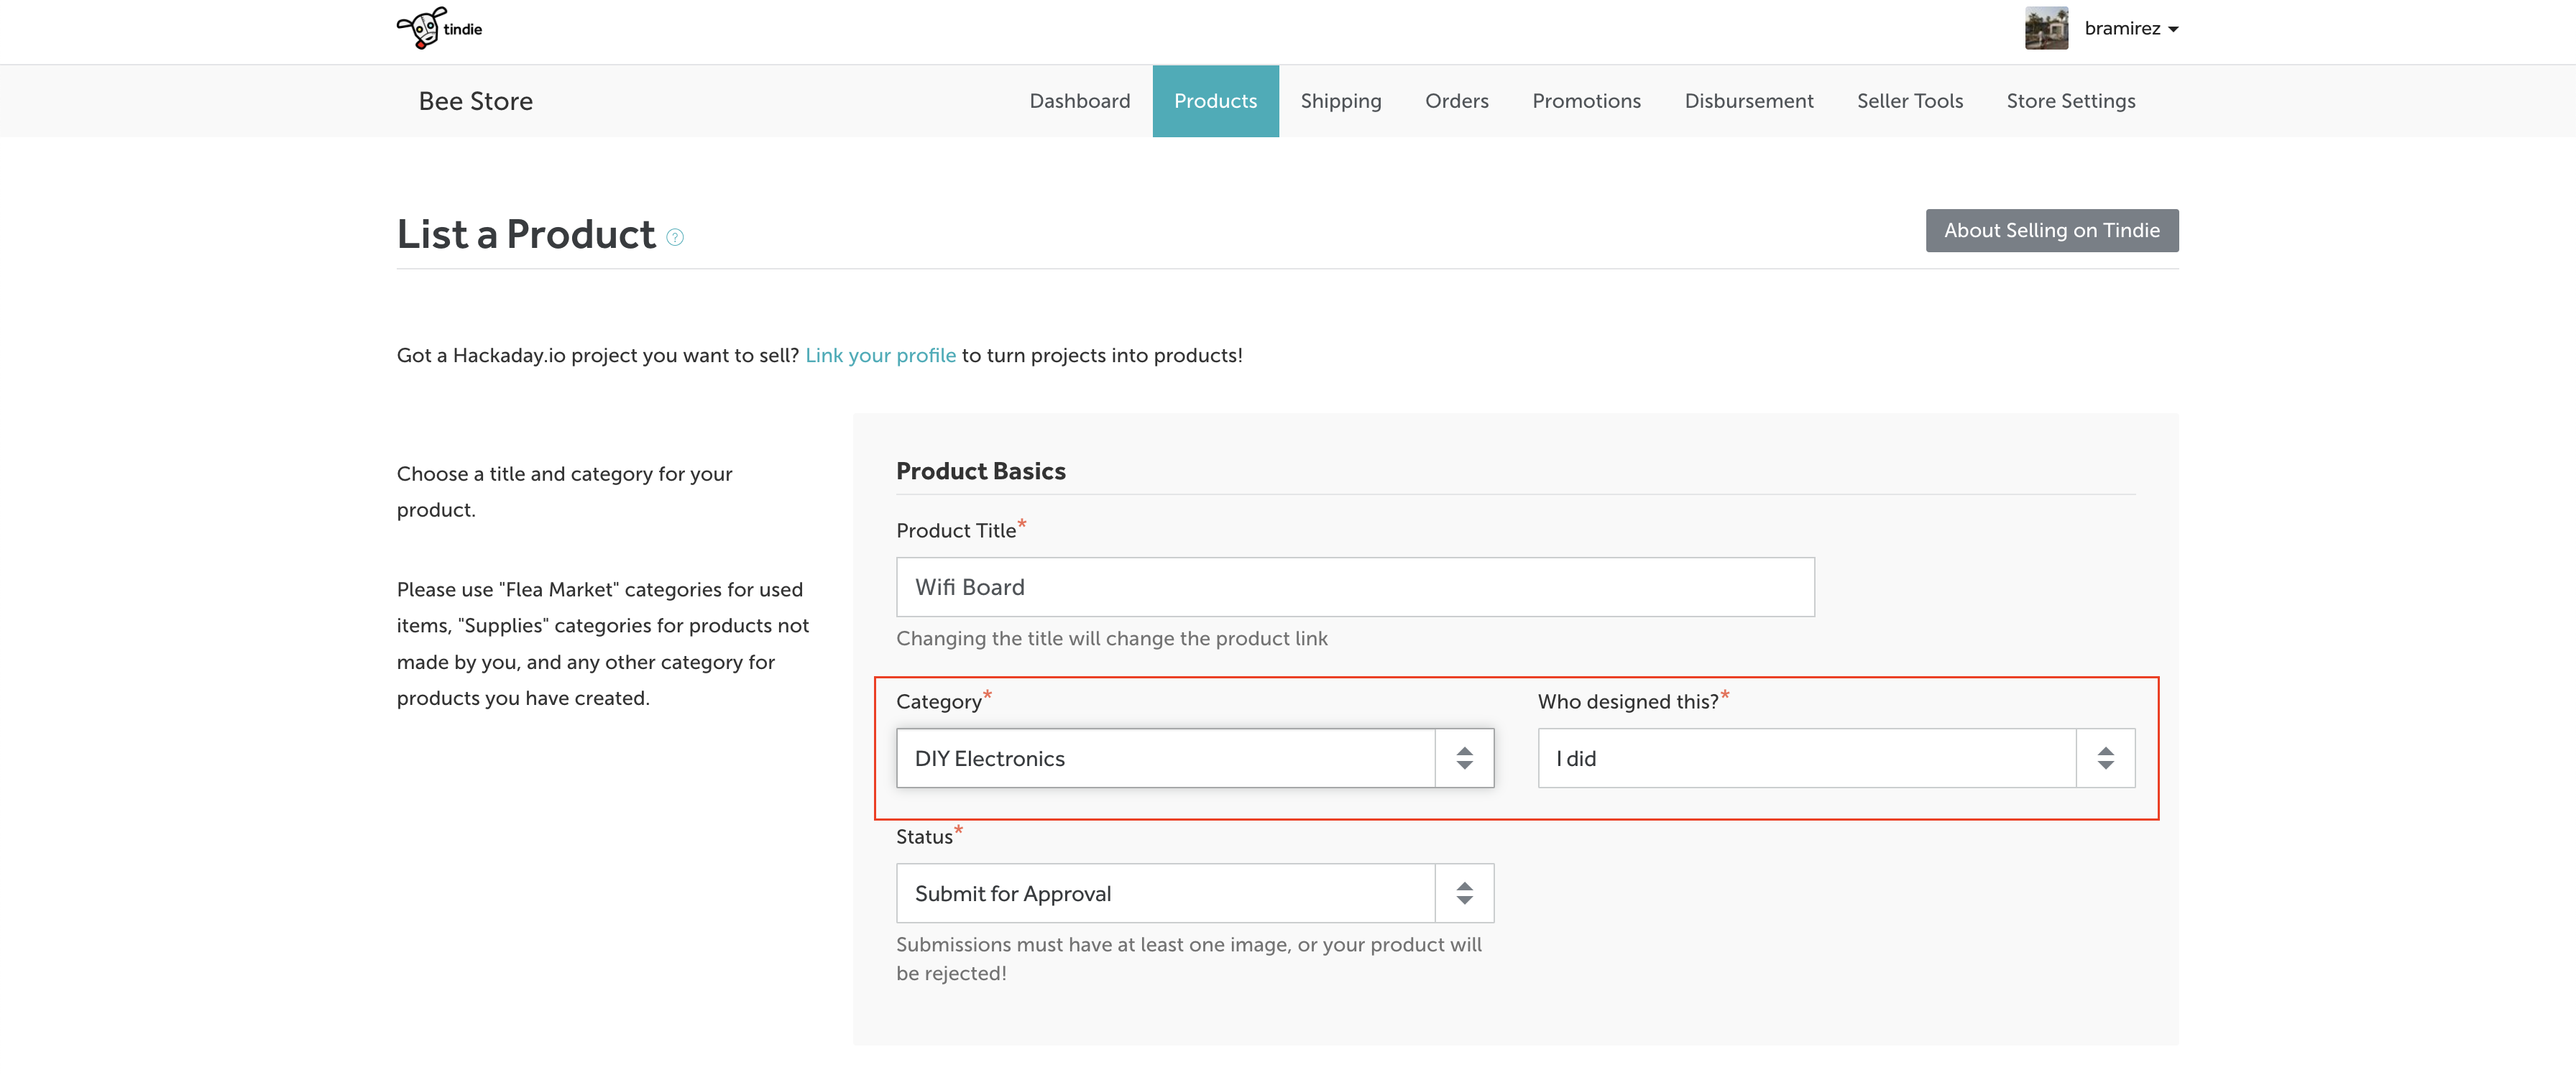Open the bramirez account dropdown
This screenshot has height=1075, width=2576.
(2131, 29)
